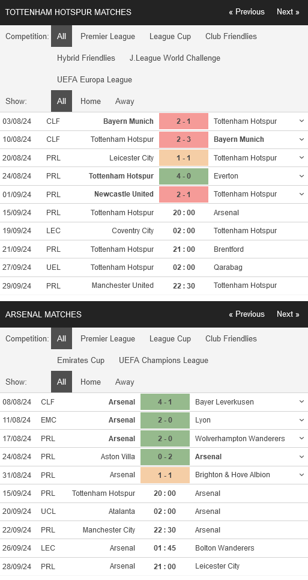Expand Arsenal vs Brighton & Hove Albion row
Image resolution: width=308 pixels, height=580 pixels.
(x=301, y=475)
